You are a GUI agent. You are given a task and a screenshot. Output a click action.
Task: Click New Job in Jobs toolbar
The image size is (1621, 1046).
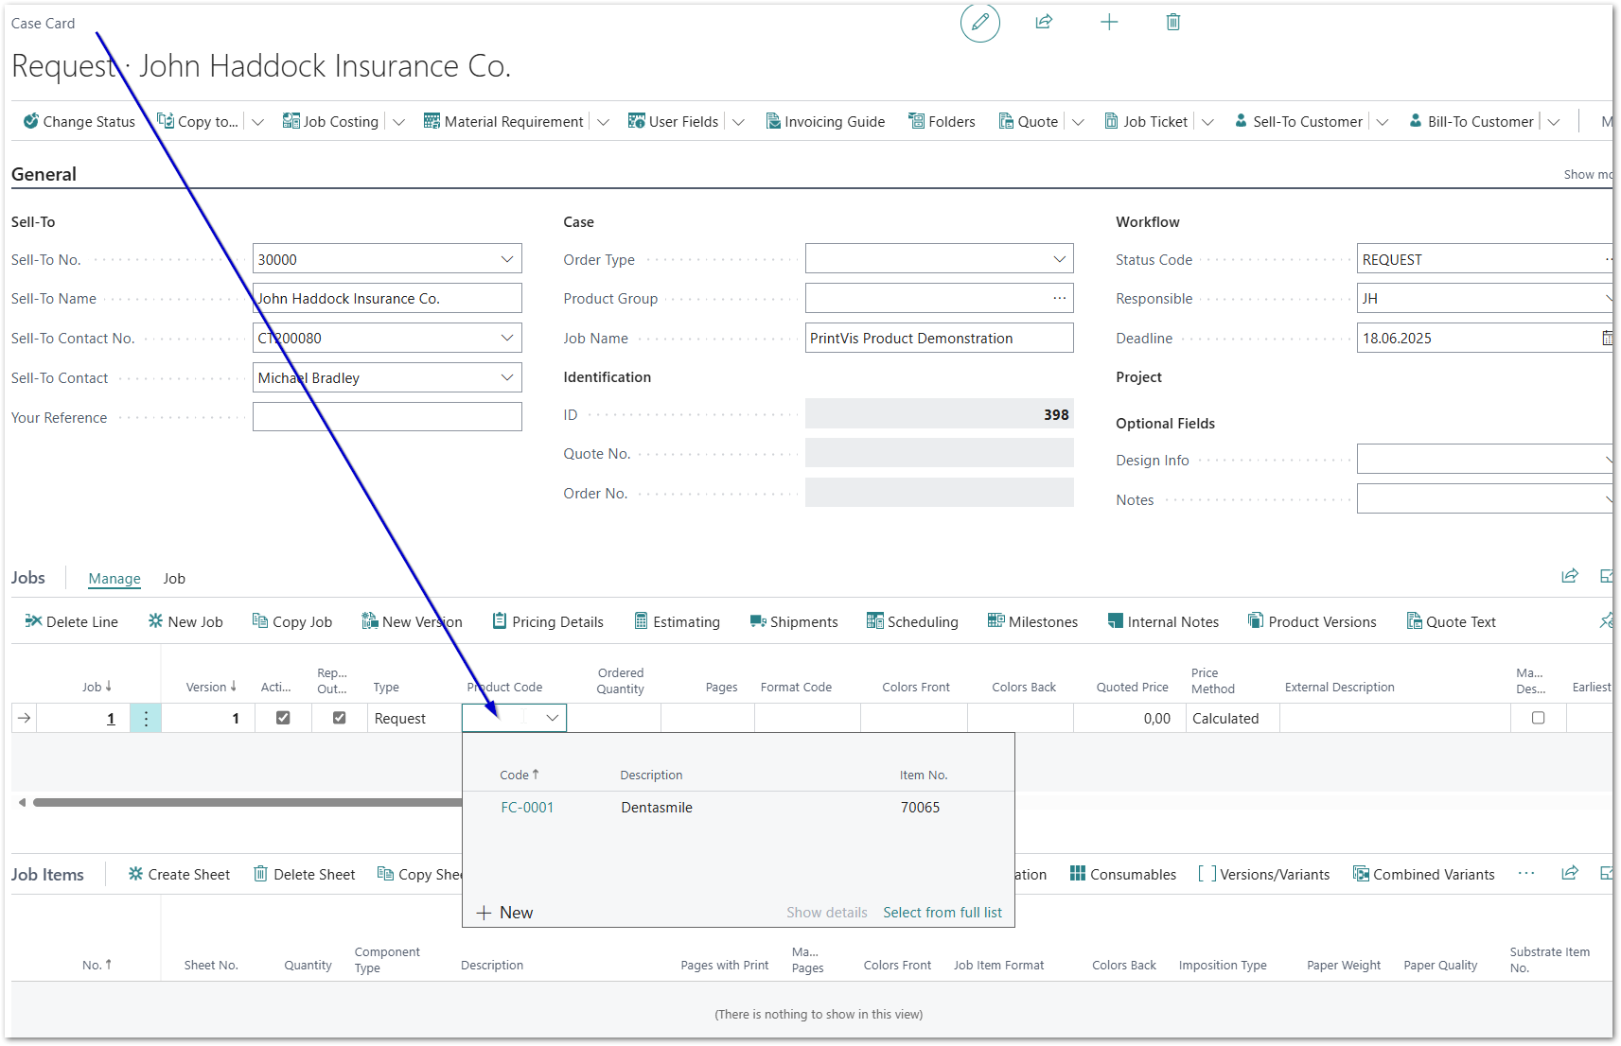tap(185, 622)
